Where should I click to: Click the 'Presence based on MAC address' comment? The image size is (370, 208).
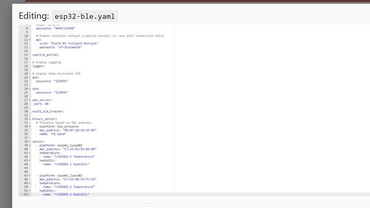[64, 122]
